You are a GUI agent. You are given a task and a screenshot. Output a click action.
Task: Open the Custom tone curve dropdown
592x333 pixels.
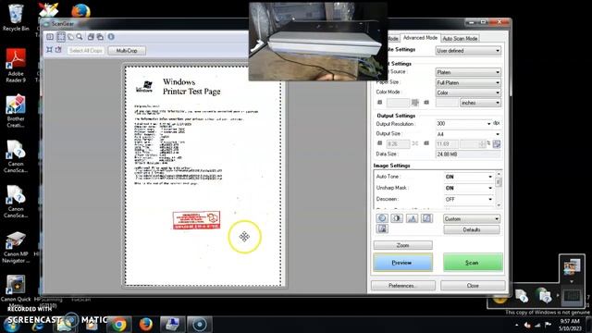pyautogui.click(x=472, y=219)
